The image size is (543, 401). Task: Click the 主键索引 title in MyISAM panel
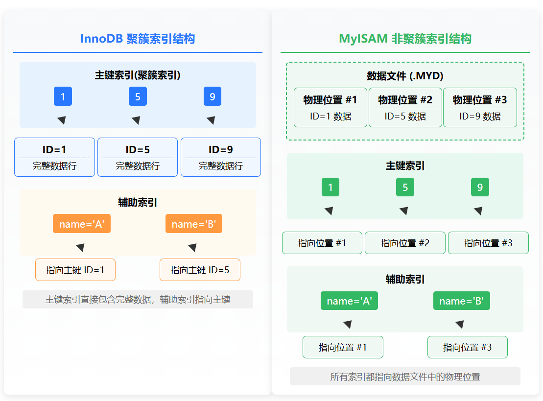pyautogui.click(x=405, y=165)
